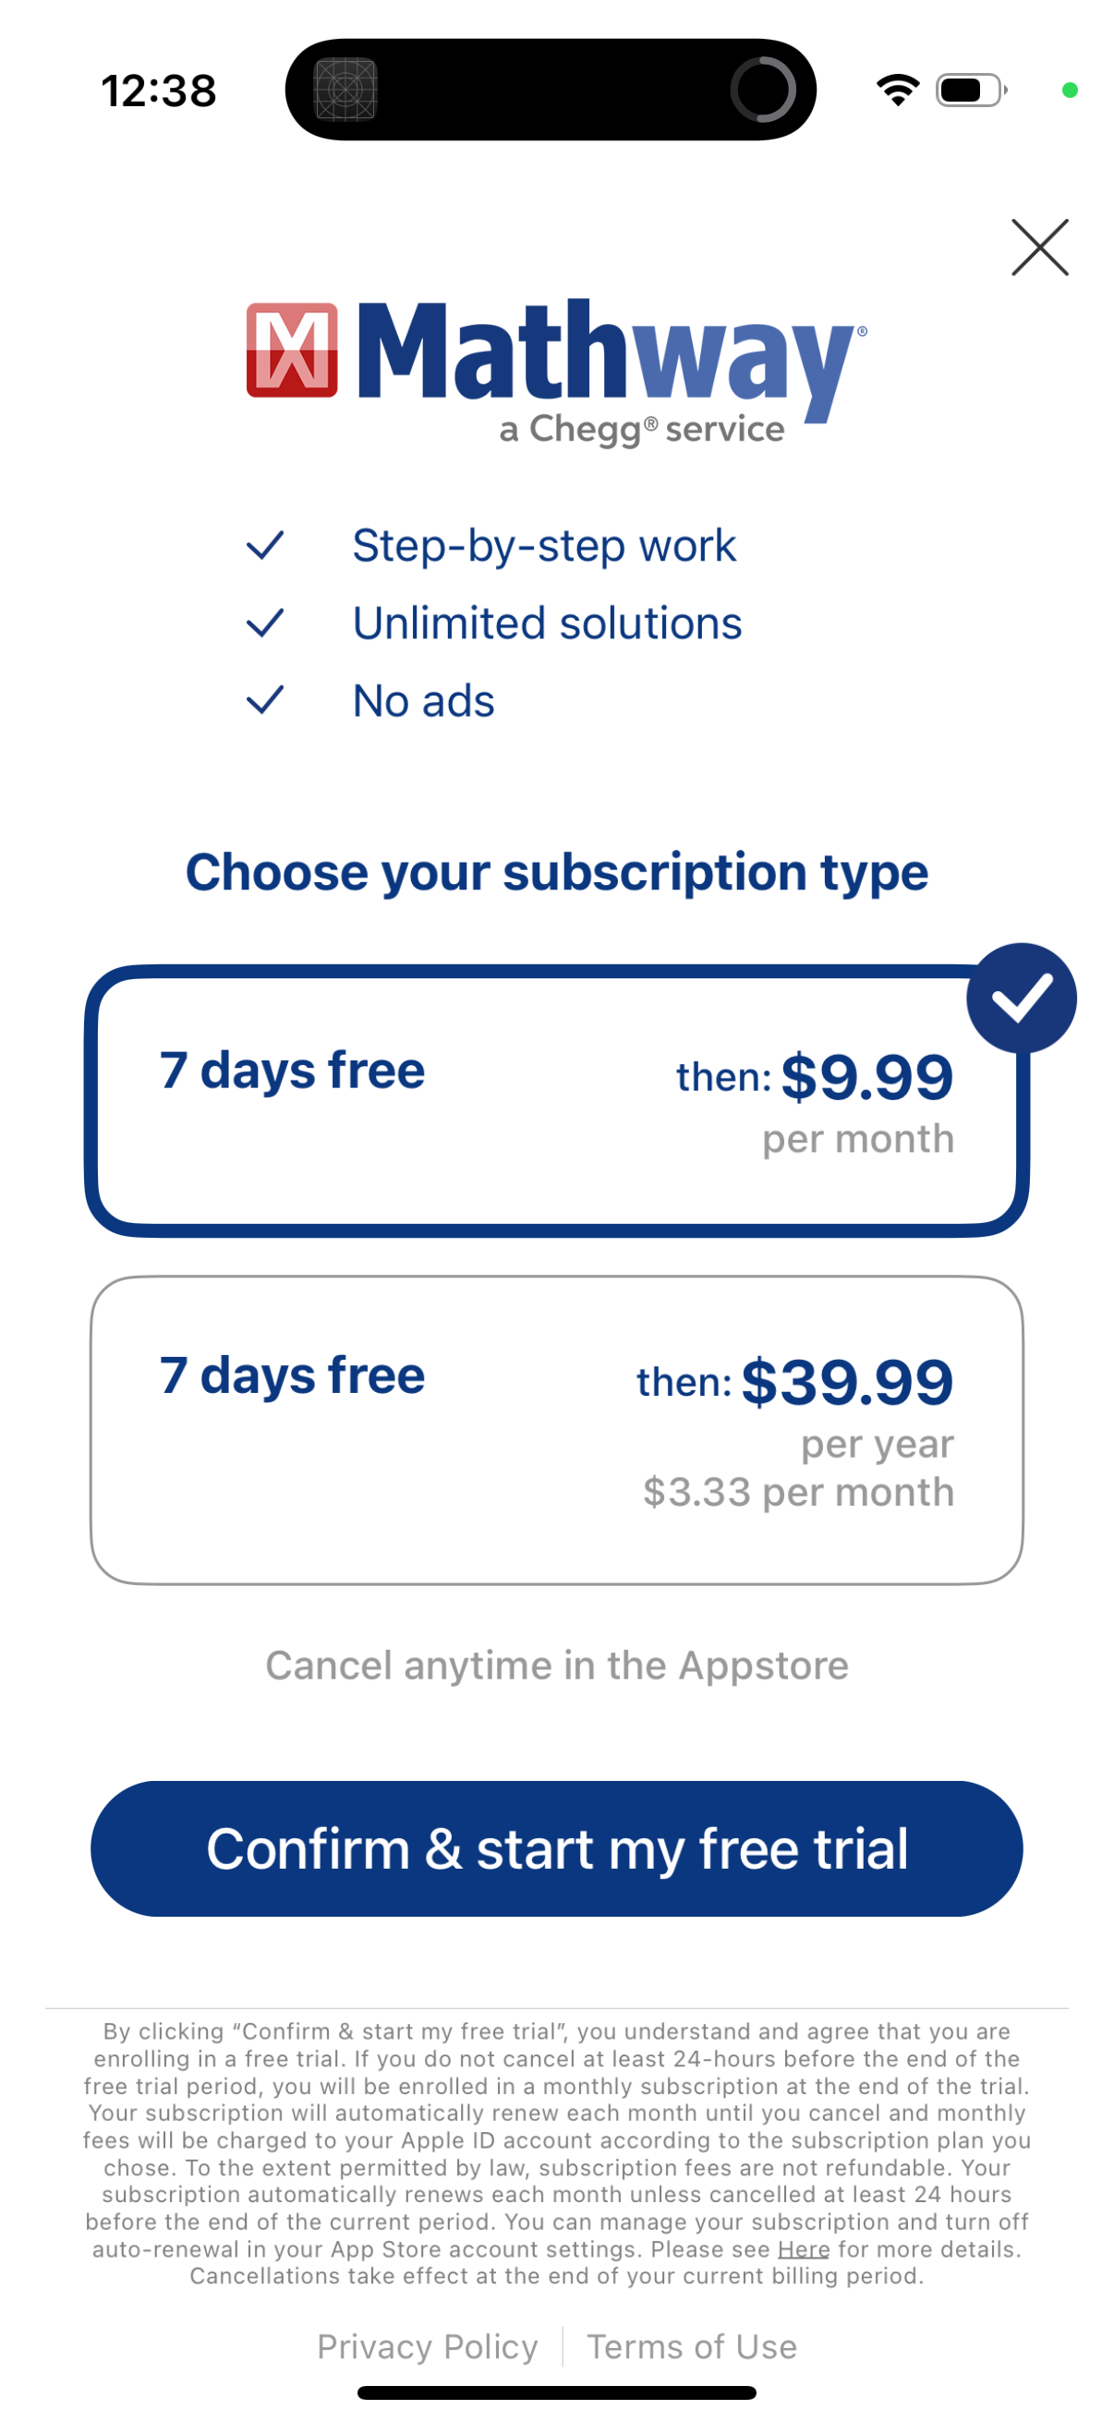This screenshot has width=1114, height=2422.
Task: Tap the checkmark beside Step-by-step work
Action: tap(265, 545)
